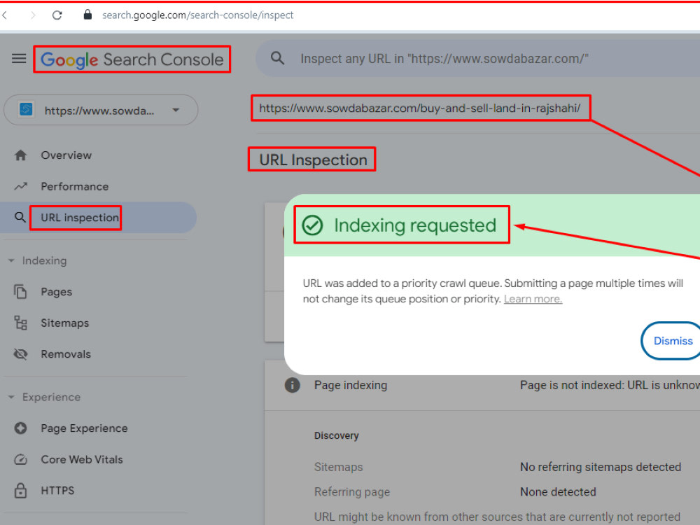The image size is (700, 525).
Task: Open Overview in the sidebar
Action: pyautogui.click(x=66, y=155)
